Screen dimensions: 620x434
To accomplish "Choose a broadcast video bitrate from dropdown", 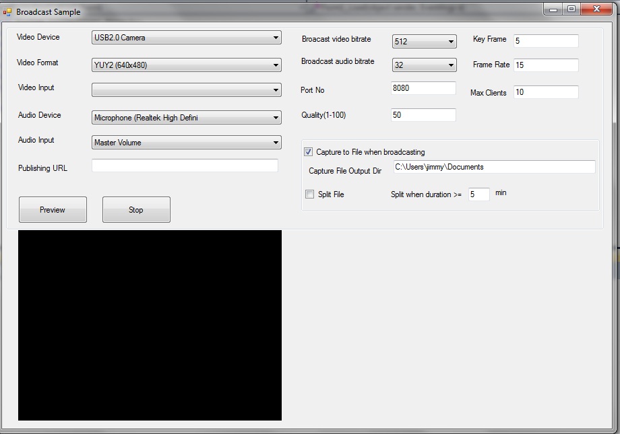I will tap(424, 42).
